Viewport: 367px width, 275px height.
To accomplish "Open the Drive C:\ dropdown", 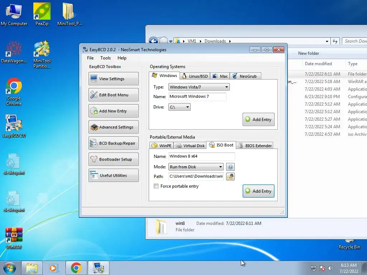I will point(180,107).
